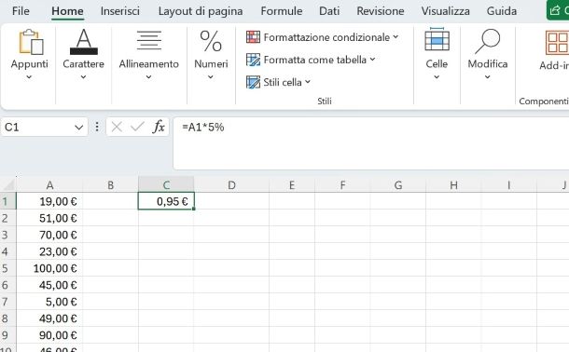Expand the Formatta come tabella chevron
Screen dimensions: 569x352
coord(372,59)
